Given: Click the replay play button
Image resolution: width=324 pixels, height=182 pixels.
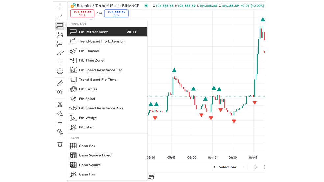Looking at the screenshot, I should click(255, 167).
